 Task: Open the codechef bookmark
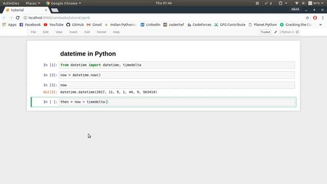point(174,25)
